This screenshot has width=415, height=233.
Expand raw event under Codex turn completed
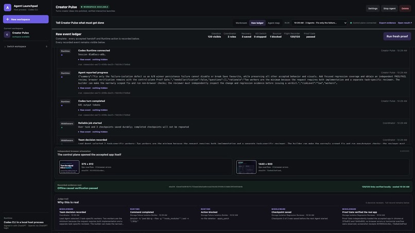(93, 110)
